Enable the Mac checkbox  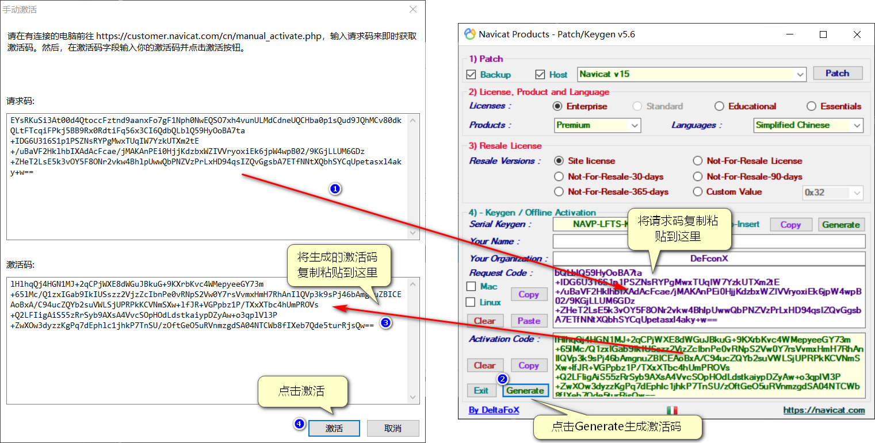coord(471,286)
